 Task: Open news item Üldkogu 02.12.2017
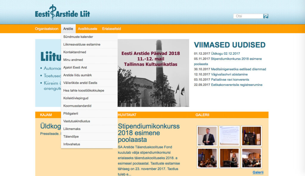pyautogui.click(x=225, y=54)
